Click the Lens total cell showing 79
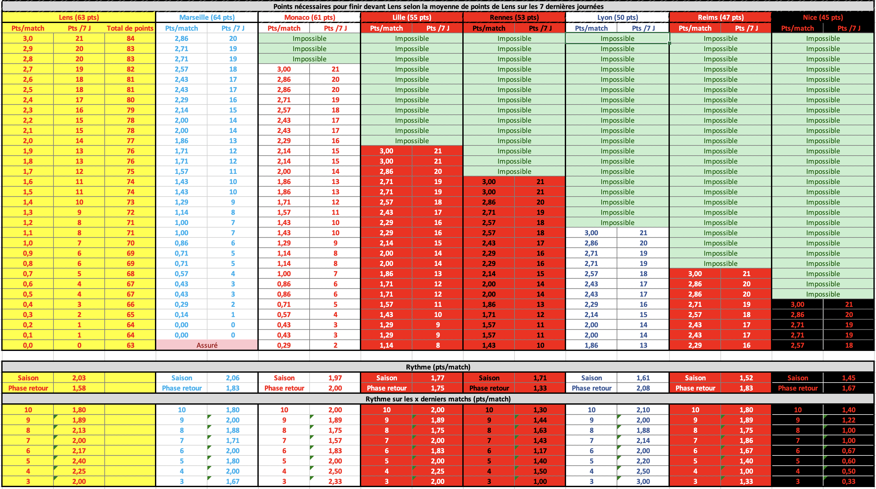876x489 pixels. (x=130, y=110)
